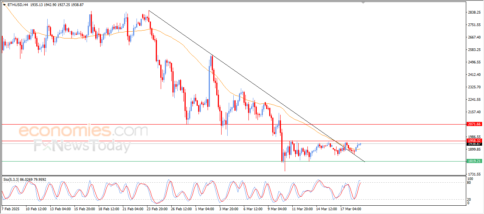Click the 2412.40 price axis label
Screen dimensions: 484x214
474,75
